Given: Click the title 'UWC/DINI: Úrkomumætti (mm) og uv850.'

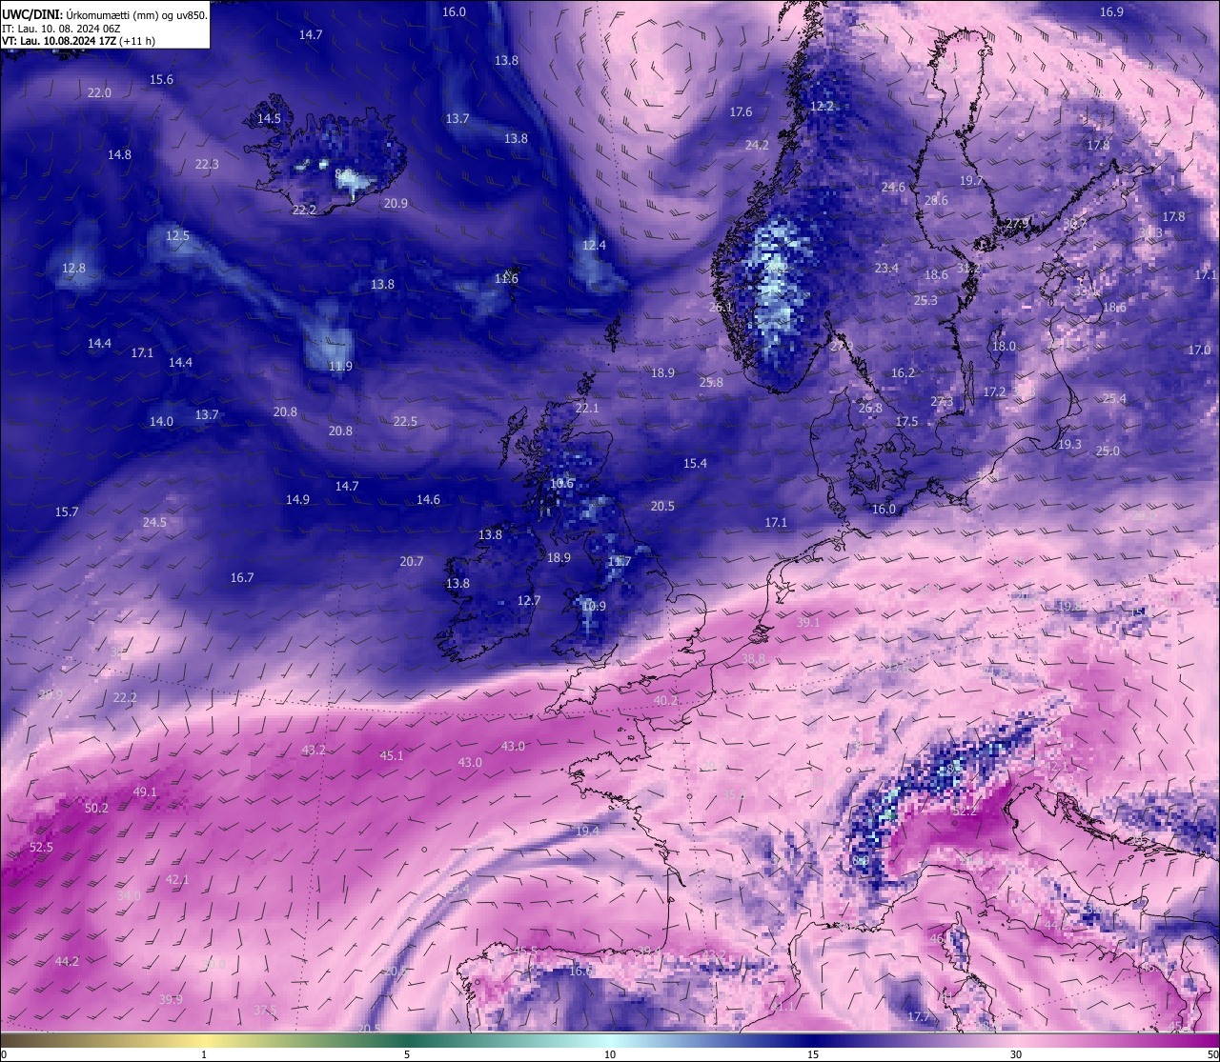Looking at the screenshot, I should pos(105,14).
